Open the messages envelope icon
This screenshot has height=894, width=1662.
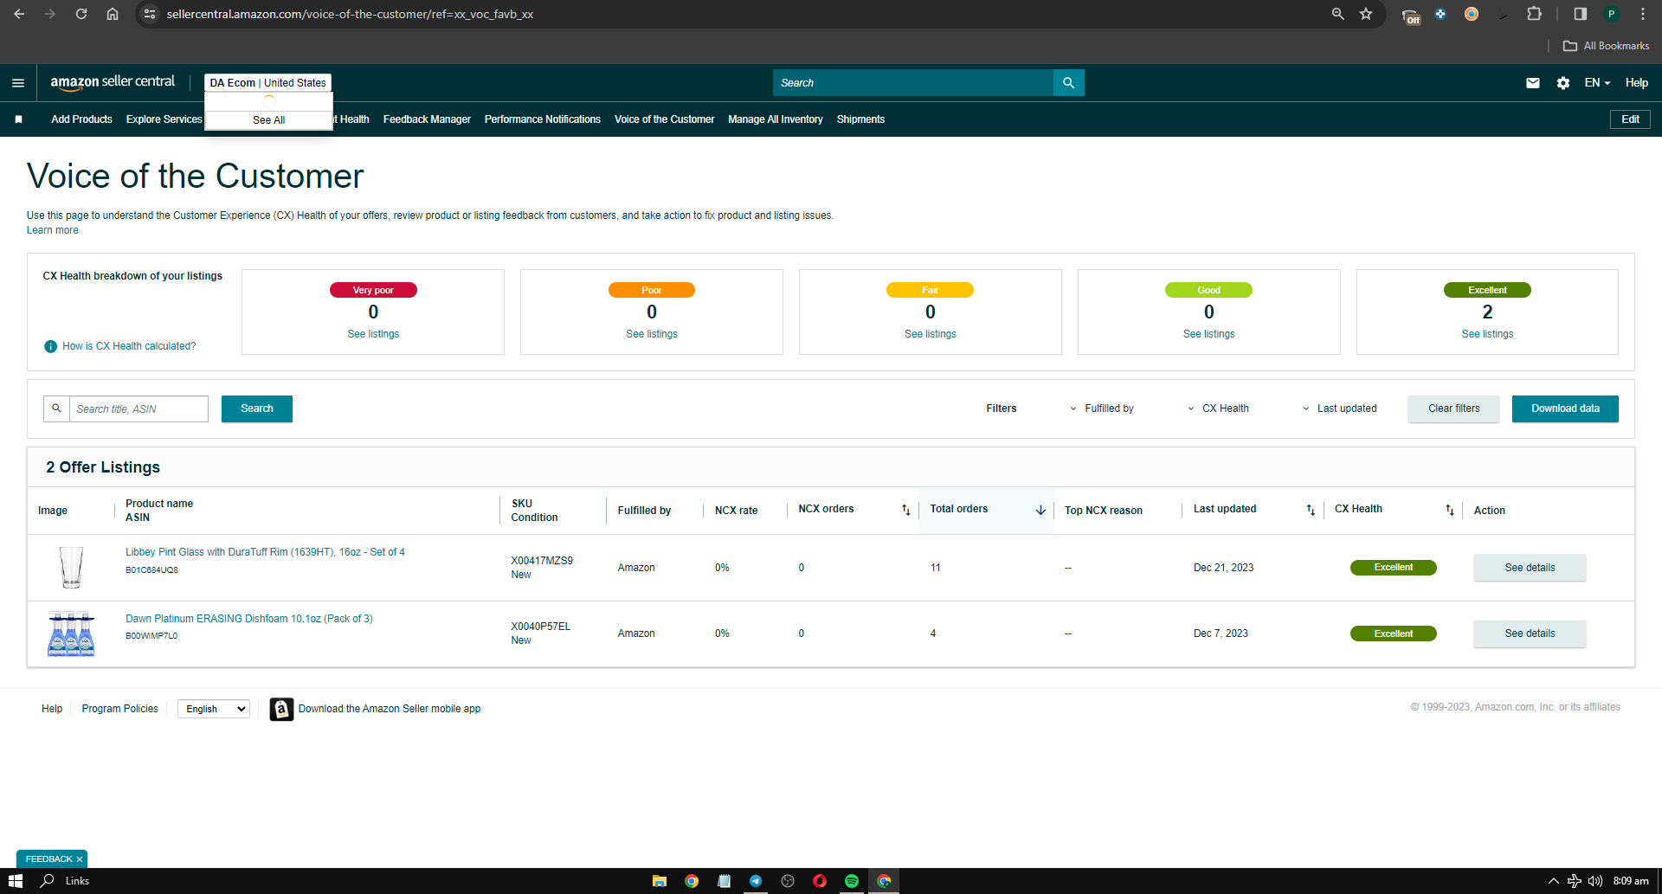point(1532,83)
